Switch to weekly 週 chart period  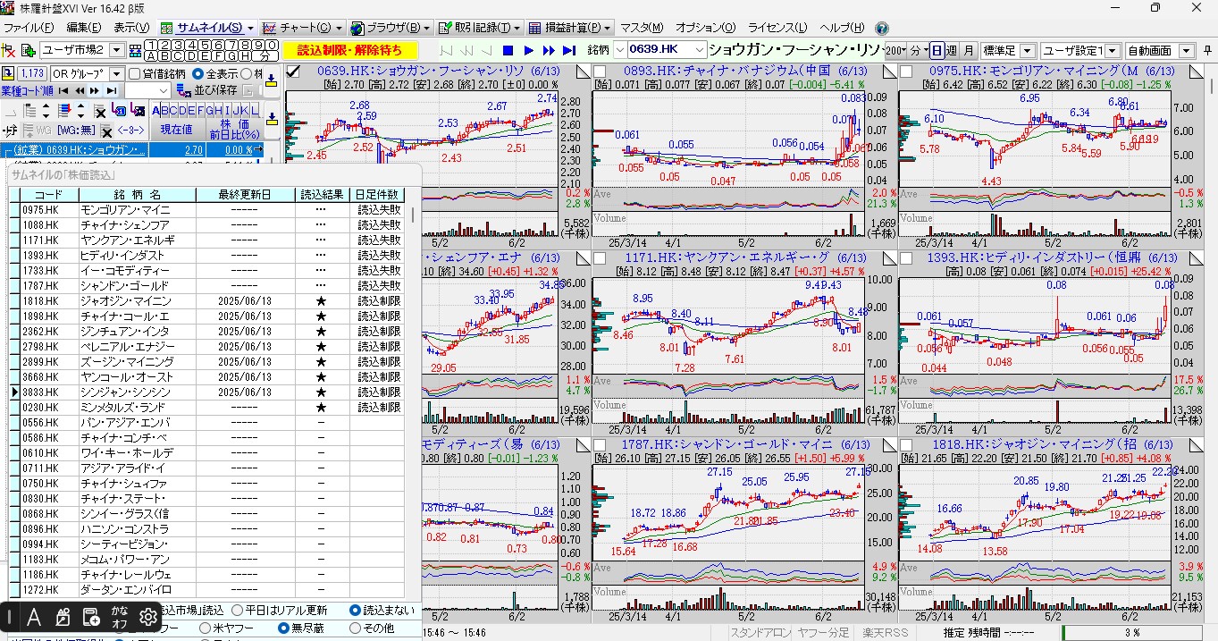pos(952,51)
